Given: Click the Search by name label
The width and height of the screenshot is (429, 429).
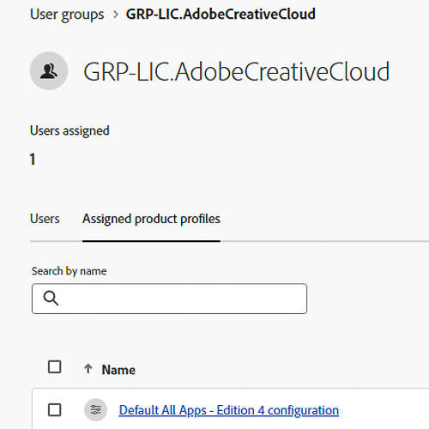Looking at the screenshot, I should coord(69,271).
